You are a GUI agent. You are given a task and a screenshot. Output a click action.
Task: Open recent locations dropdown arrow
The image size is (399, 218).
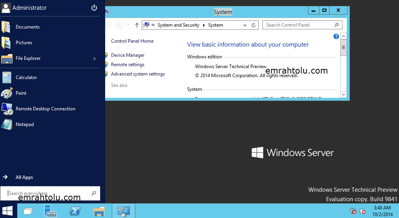point(128,25)
